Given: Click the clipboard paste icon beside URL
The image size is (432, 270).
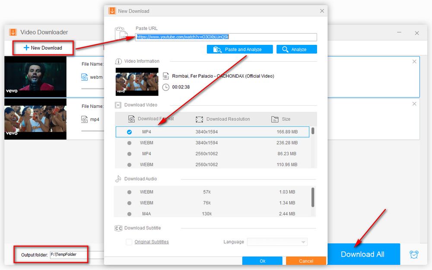Looking at the screenshot, I should pos(121,34).
